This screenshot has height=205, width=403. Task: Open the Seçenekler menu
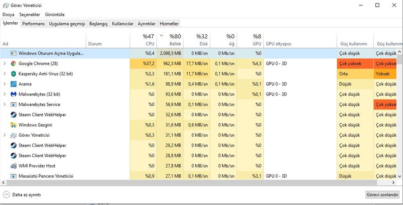[30, 15]
